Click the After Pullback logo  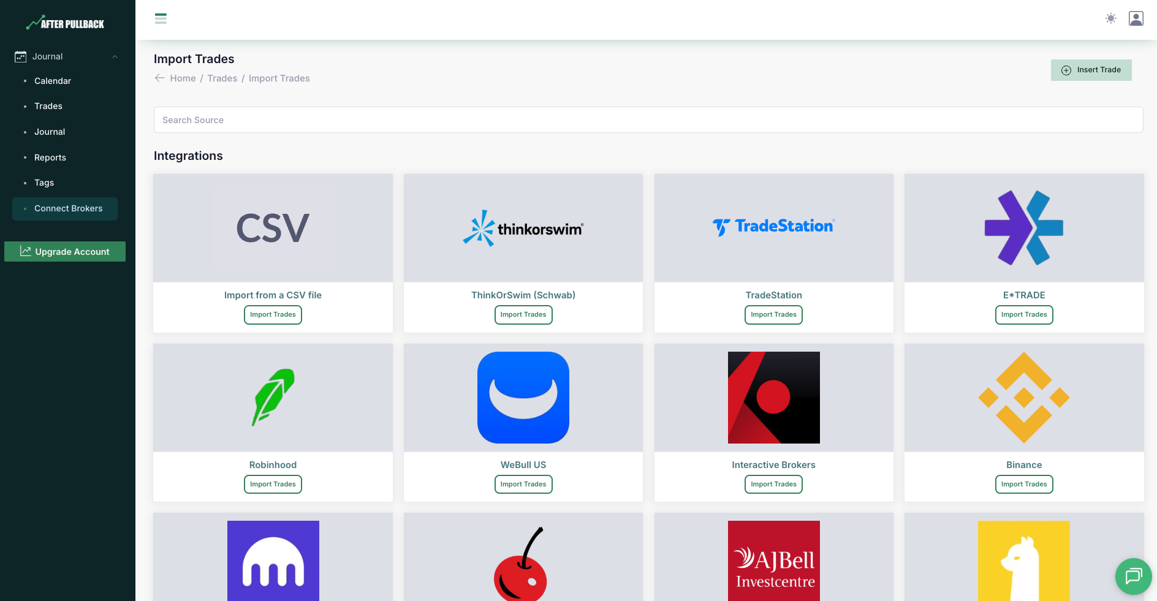pyautogui.click(x=65, y=23)
